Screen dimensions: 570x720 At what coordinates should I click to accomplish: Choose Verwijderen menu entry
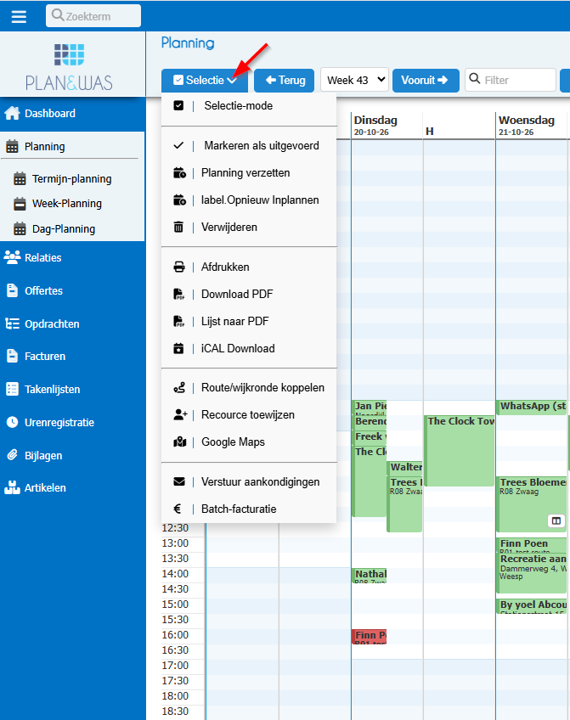[x=249, y=227]
